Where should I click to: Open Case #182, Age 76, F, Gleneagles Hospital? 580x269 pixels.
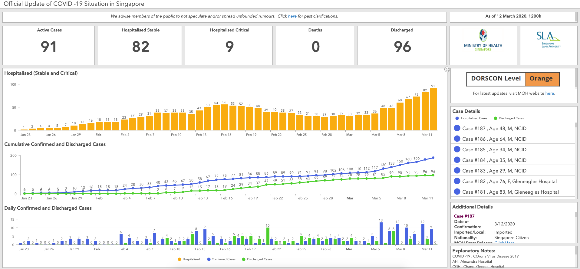coord(513,181)
